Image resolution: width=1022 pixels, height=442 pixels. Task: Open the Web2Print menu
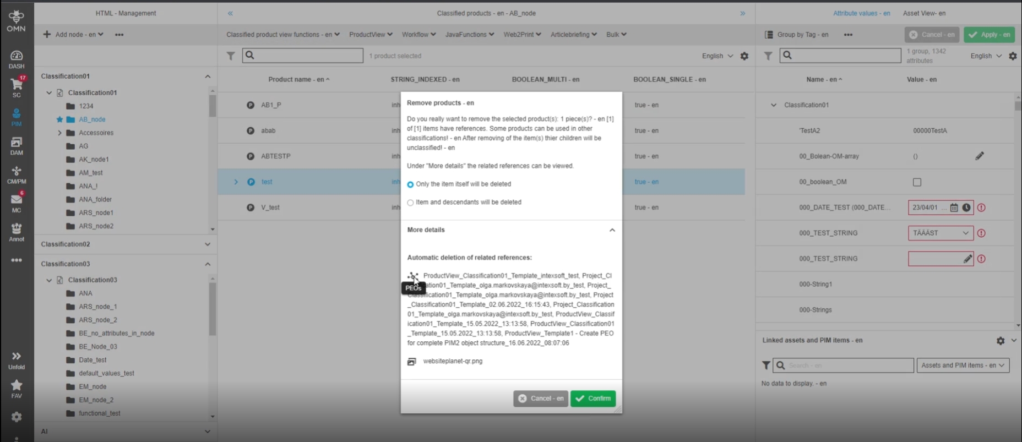point(522,35)
